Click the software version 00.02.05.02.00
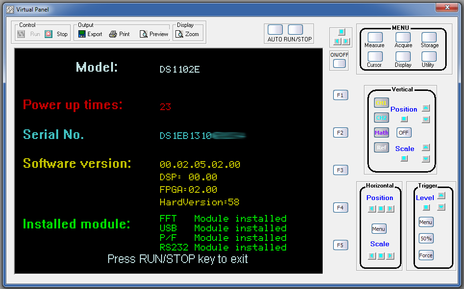This screenshot has width=464, height=289. pos(200,164)
